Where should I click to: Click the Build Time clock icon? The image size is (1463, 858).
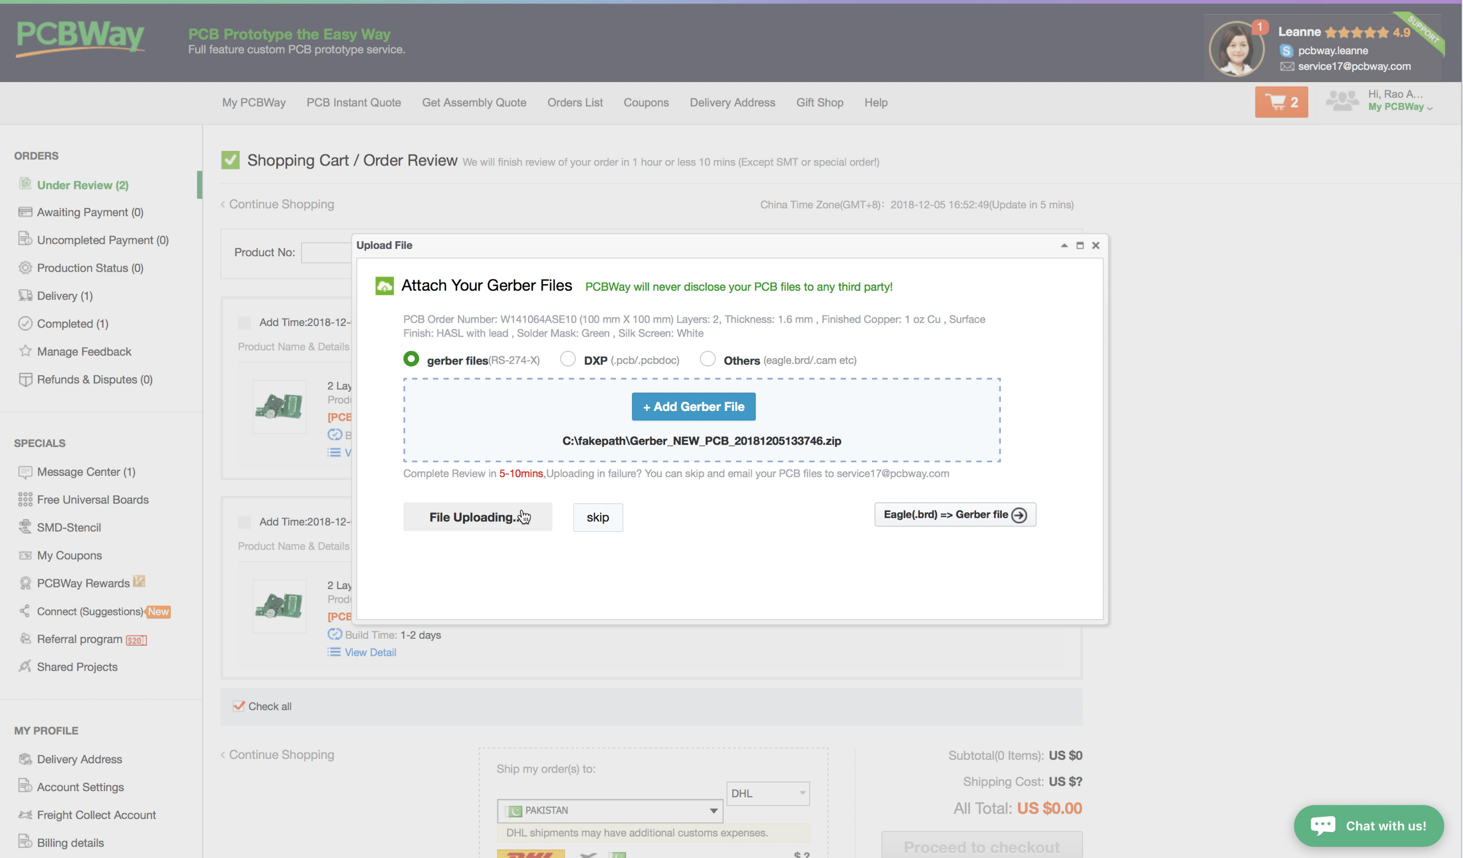(334, 634)
